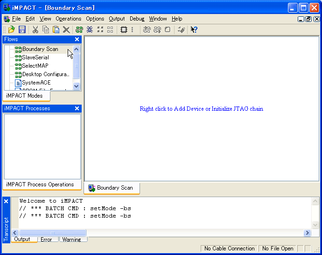Close the iMPACT Processes panel

coord(77,108)
